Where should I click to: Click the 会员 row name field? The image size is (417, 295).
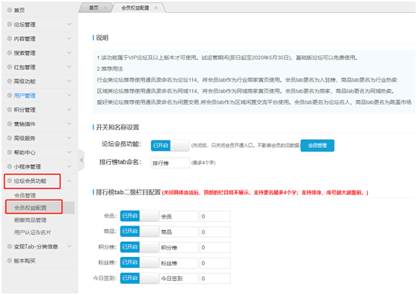(179, 217)
